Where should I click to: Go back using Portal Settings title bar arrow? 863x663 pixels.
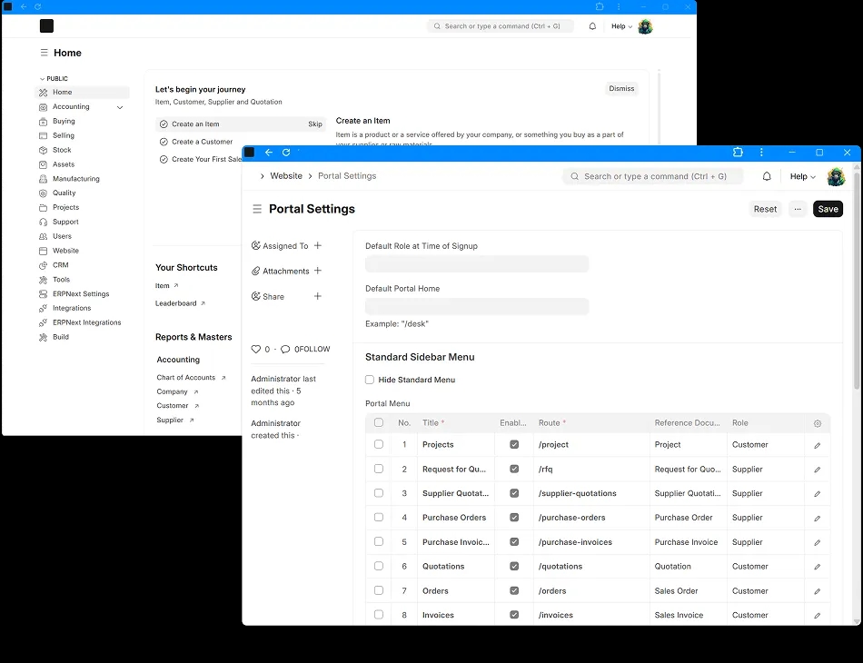click(269, 153)
